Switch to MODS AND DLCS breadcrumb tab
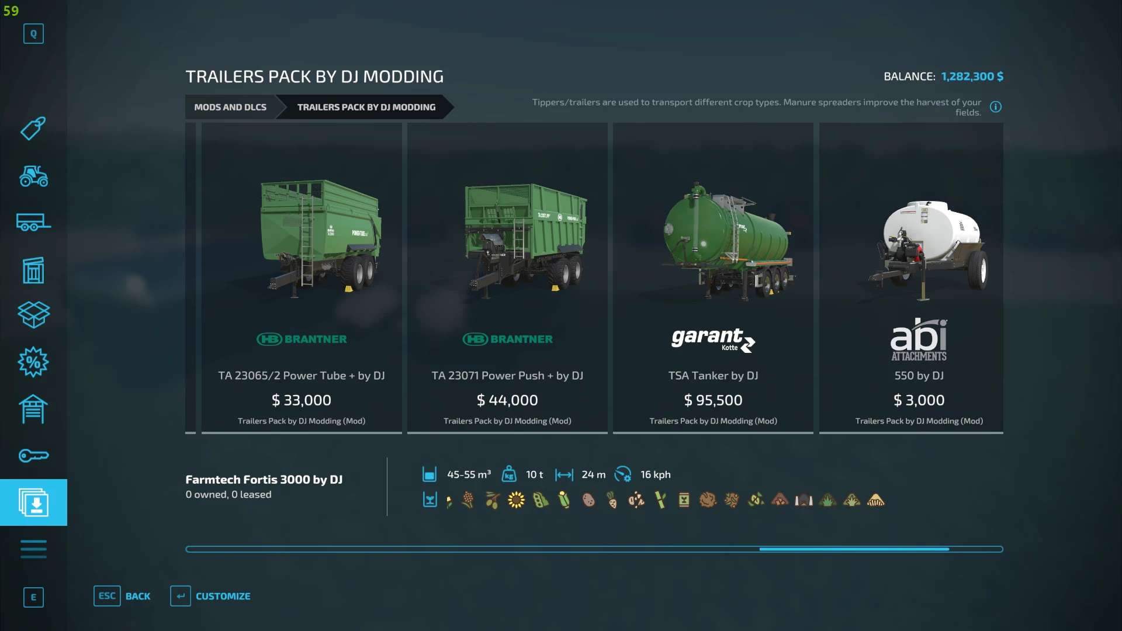 coord(230,107)
